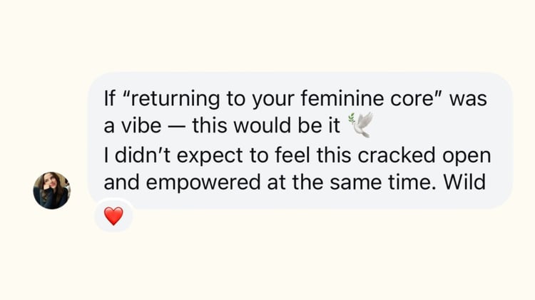Click the red heart reaction
The width and height of the screenshot is (535, 300).
coord(113,216)
